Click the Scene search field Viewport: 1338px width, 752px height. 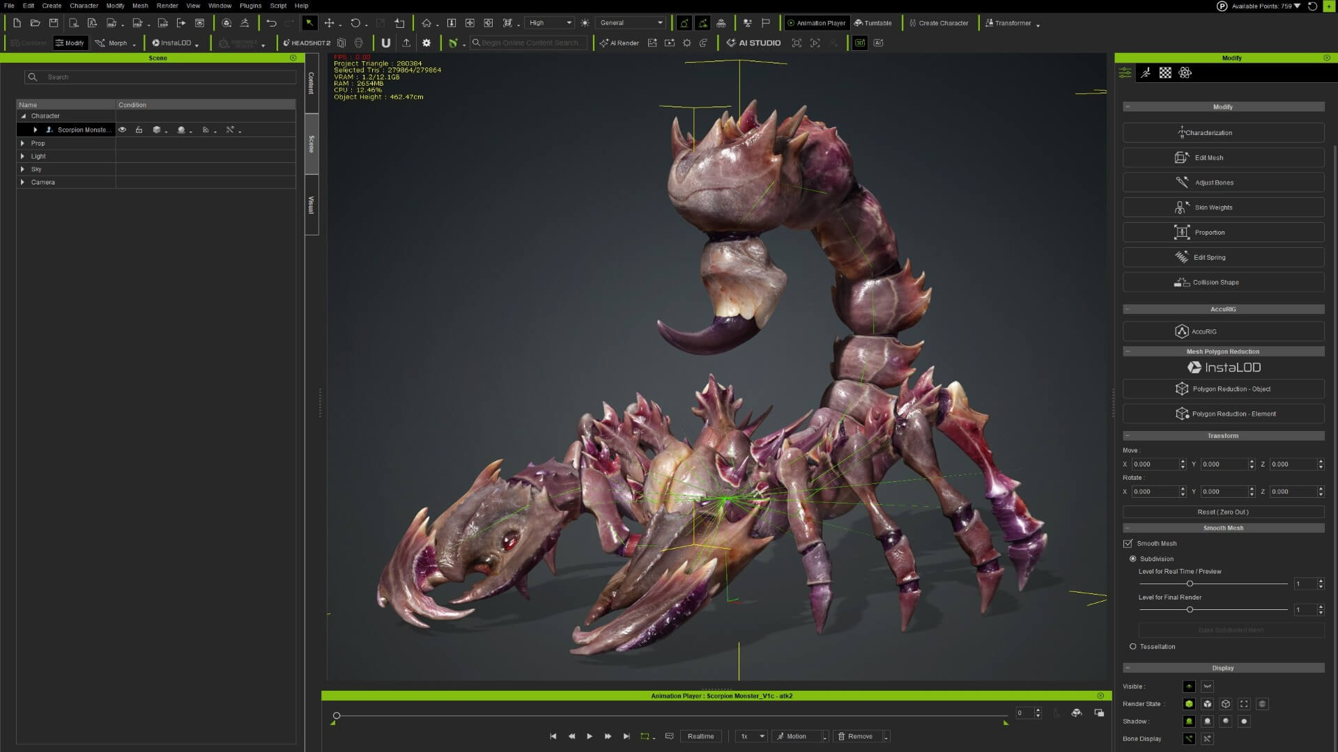click(160, 77)
